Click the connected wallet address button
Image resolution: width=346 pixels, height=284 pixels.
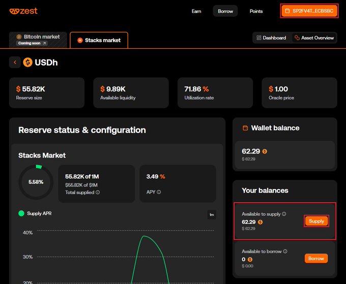click(x=309, y=11)
